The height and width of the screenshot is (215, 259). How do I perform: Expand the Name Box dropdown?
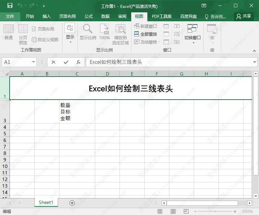tap(33, 62)
